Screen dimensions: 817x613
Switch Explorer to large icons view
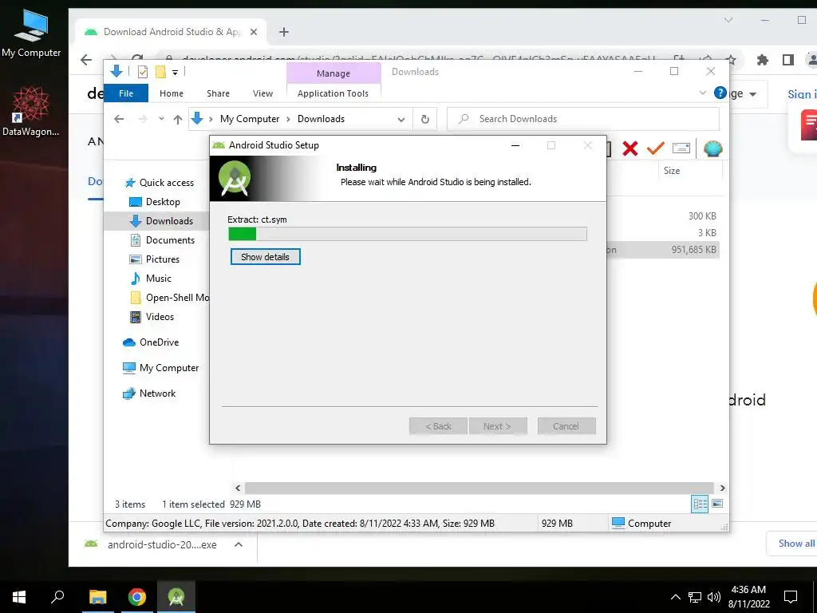pos(717,504)
